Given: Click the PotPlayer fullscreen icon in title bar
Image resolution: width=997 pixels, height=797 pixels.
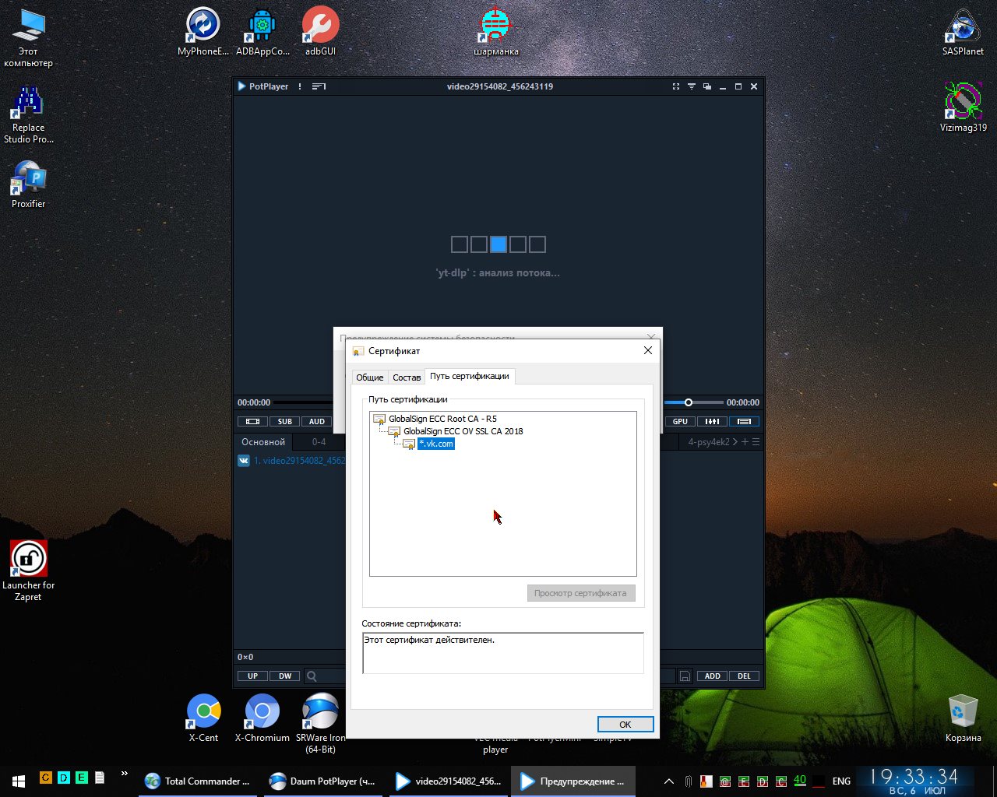Looking at the screenshot, I should click(x=675, y=86).
